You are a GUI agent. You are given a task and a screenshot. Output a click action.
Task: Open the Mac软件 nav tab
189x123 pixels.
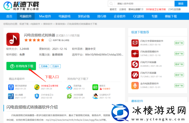[45, 16]
